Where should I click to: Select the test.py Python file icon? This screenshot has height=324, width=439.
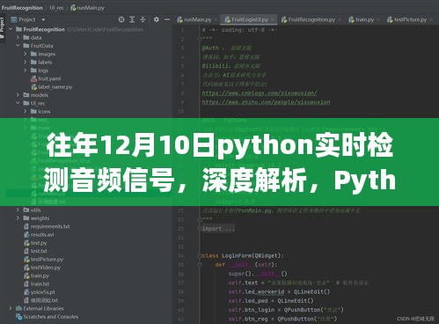(26, 243)
